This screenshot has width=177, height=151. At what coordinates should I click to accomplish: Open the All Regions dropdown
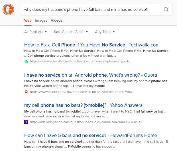tap(35, 32)
